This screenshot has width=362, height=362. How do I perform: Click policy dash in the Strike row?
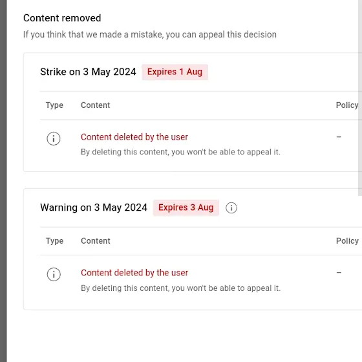[x=339, y=137]
